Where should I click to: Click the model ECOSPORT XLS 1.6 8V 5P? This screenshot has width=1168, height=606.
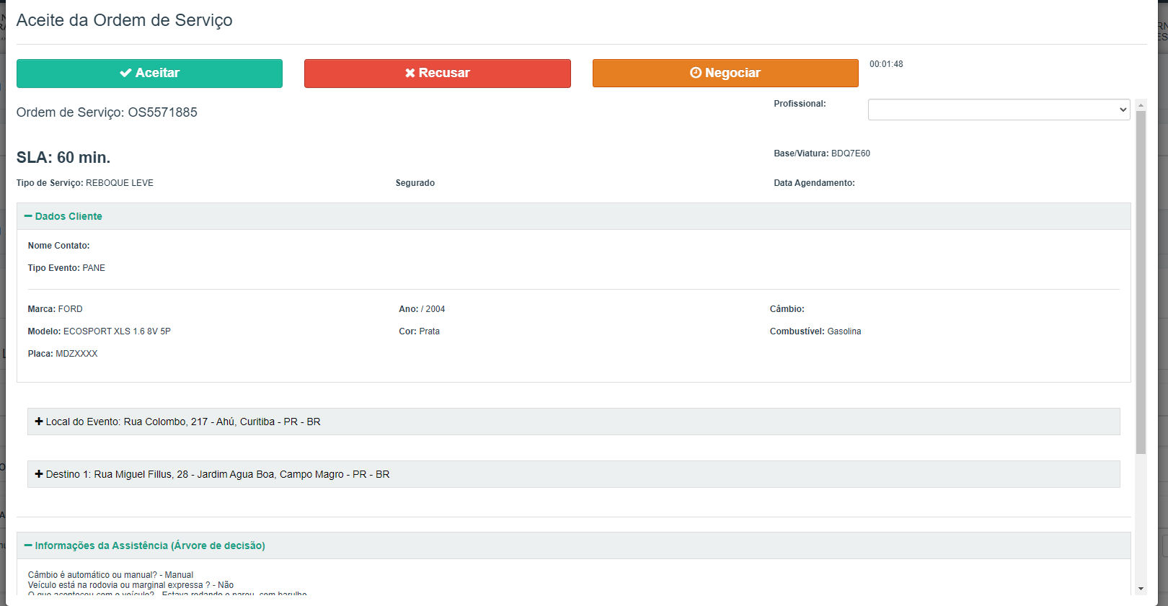(118, 331)
